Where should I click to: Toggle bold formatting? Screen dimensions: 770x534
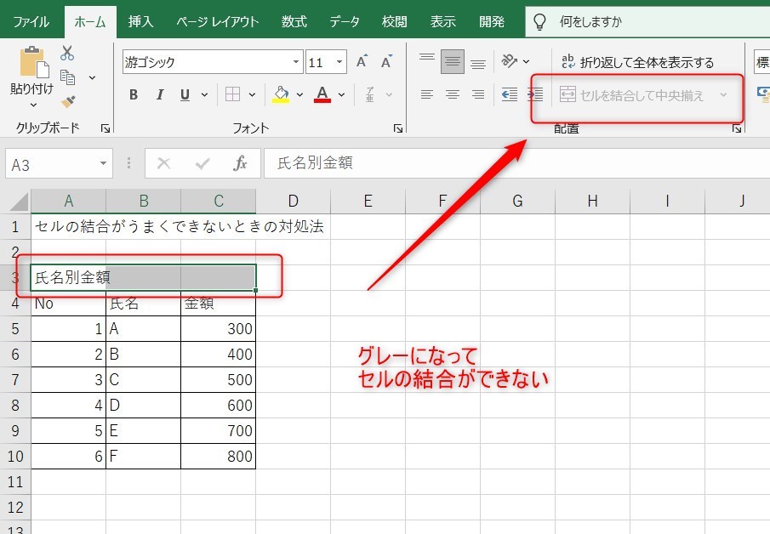[133, 94]
